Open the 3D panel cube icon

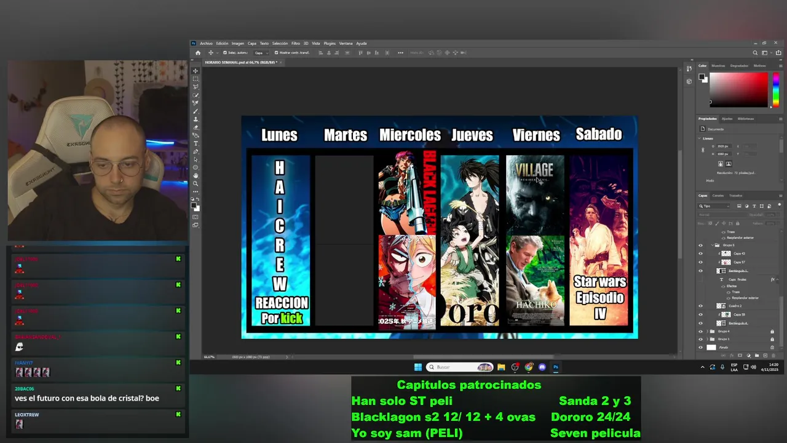tap(689, 81)
